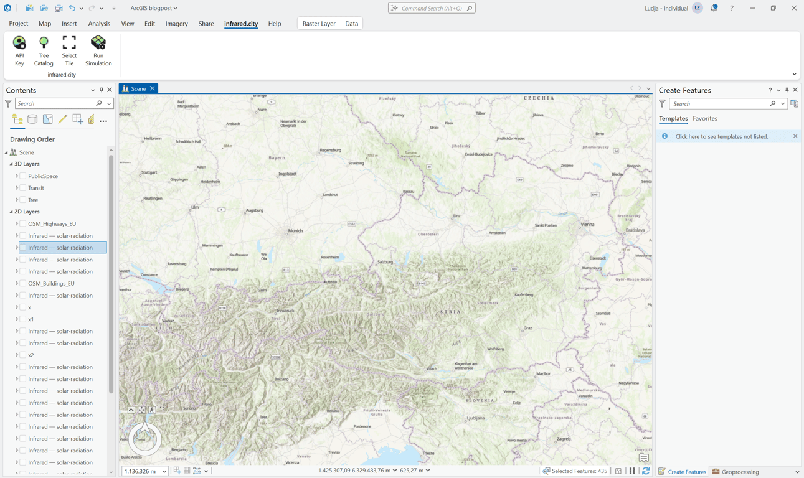This screenshot has width=804, height=478.
Task: Pause drawing in the status bar
Action: tap(632, 471)
